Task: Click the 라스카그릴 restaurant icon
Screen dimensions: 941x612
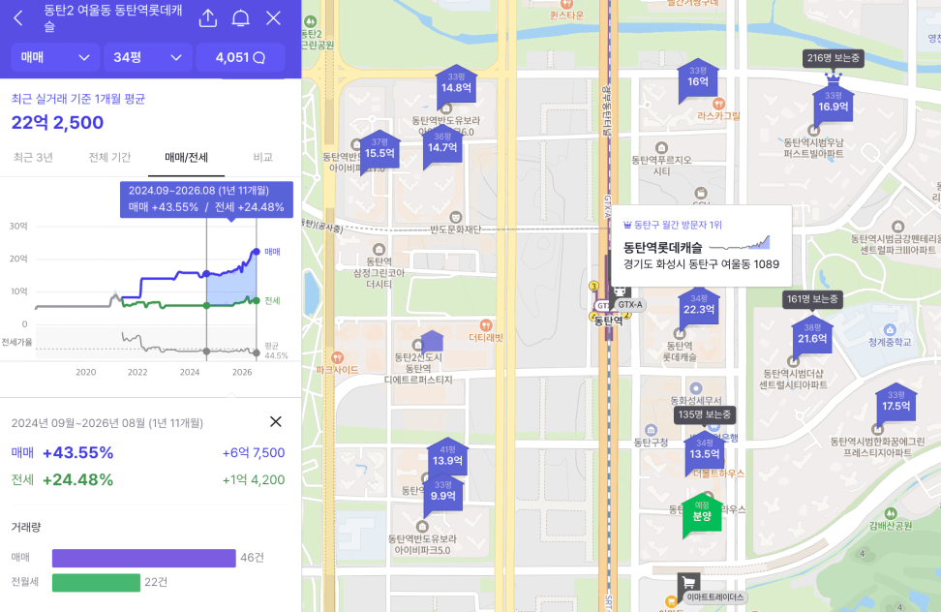Action: click(718, 104)
